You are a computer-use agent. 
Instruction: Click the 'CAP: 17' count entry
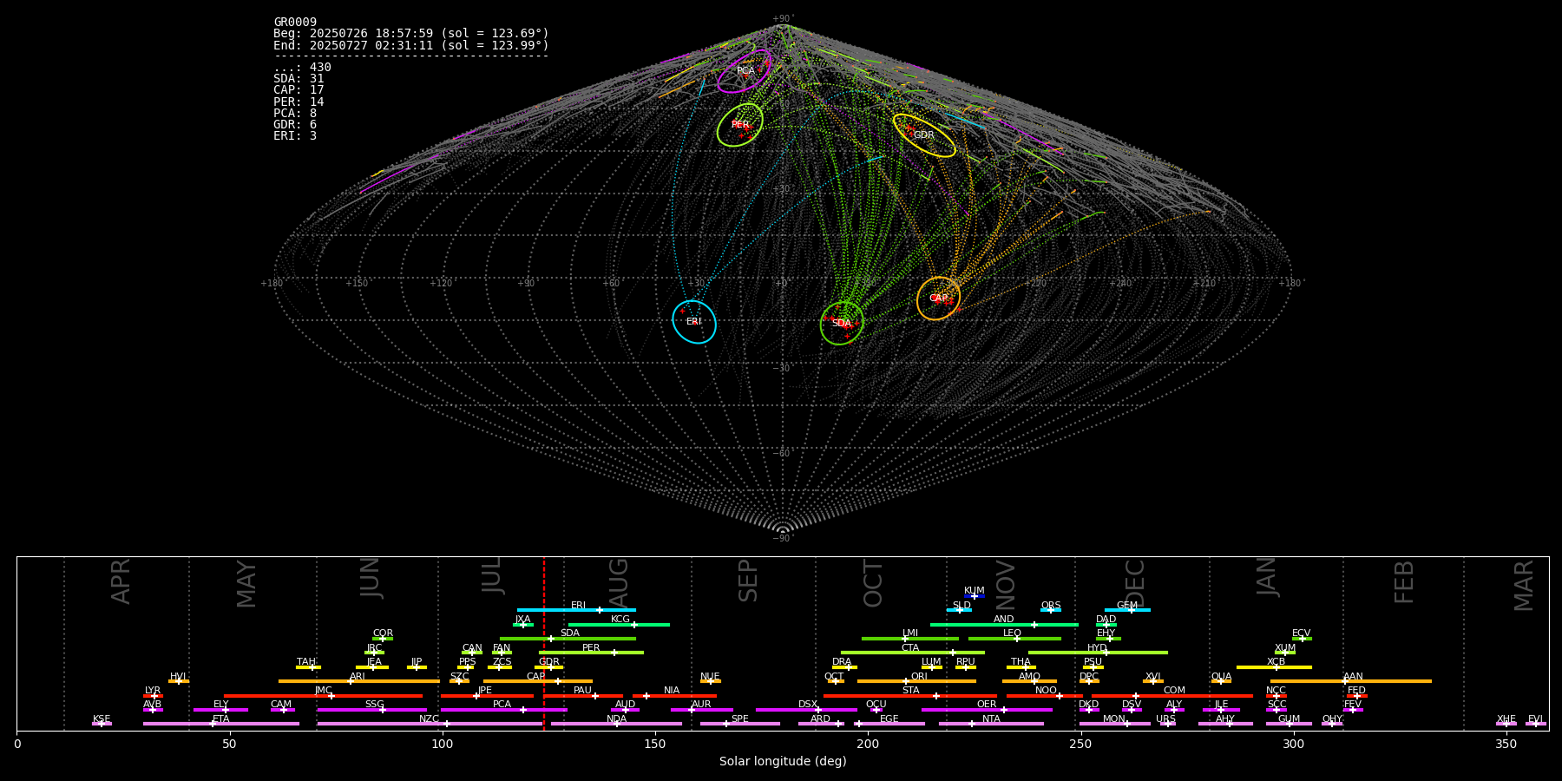[299, 90]
